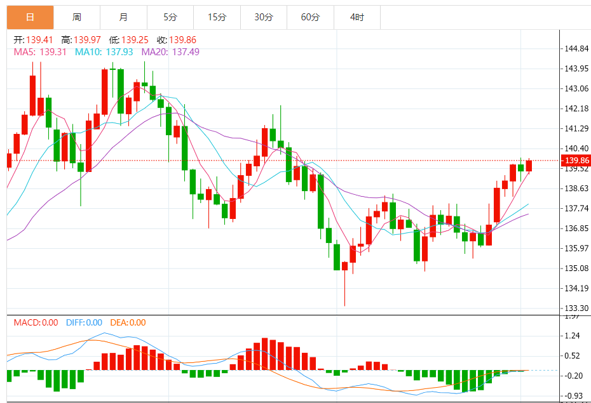Click the 135.08 price axis label
This screenshot has width=591, height=403.
(x=576, y=268)
